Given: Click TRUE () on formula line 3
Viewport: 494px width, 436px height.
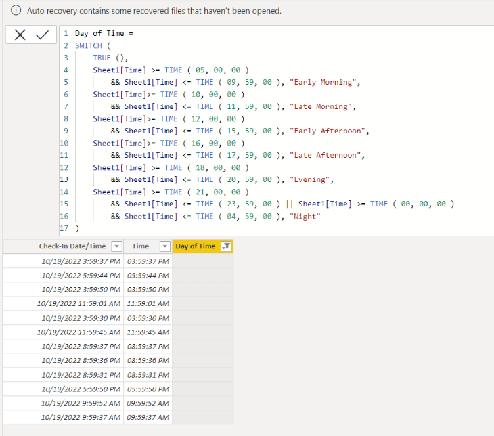Looking at the screenshot, I should coord(110,58).
